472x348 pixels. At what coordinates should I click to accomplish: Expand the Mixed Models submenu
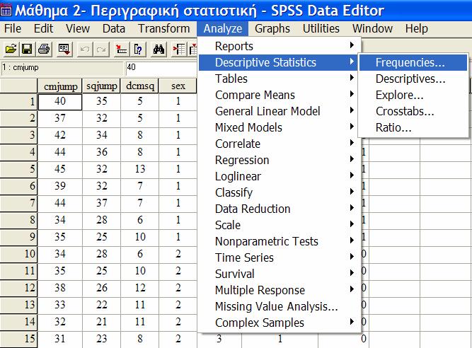point(279,127)
